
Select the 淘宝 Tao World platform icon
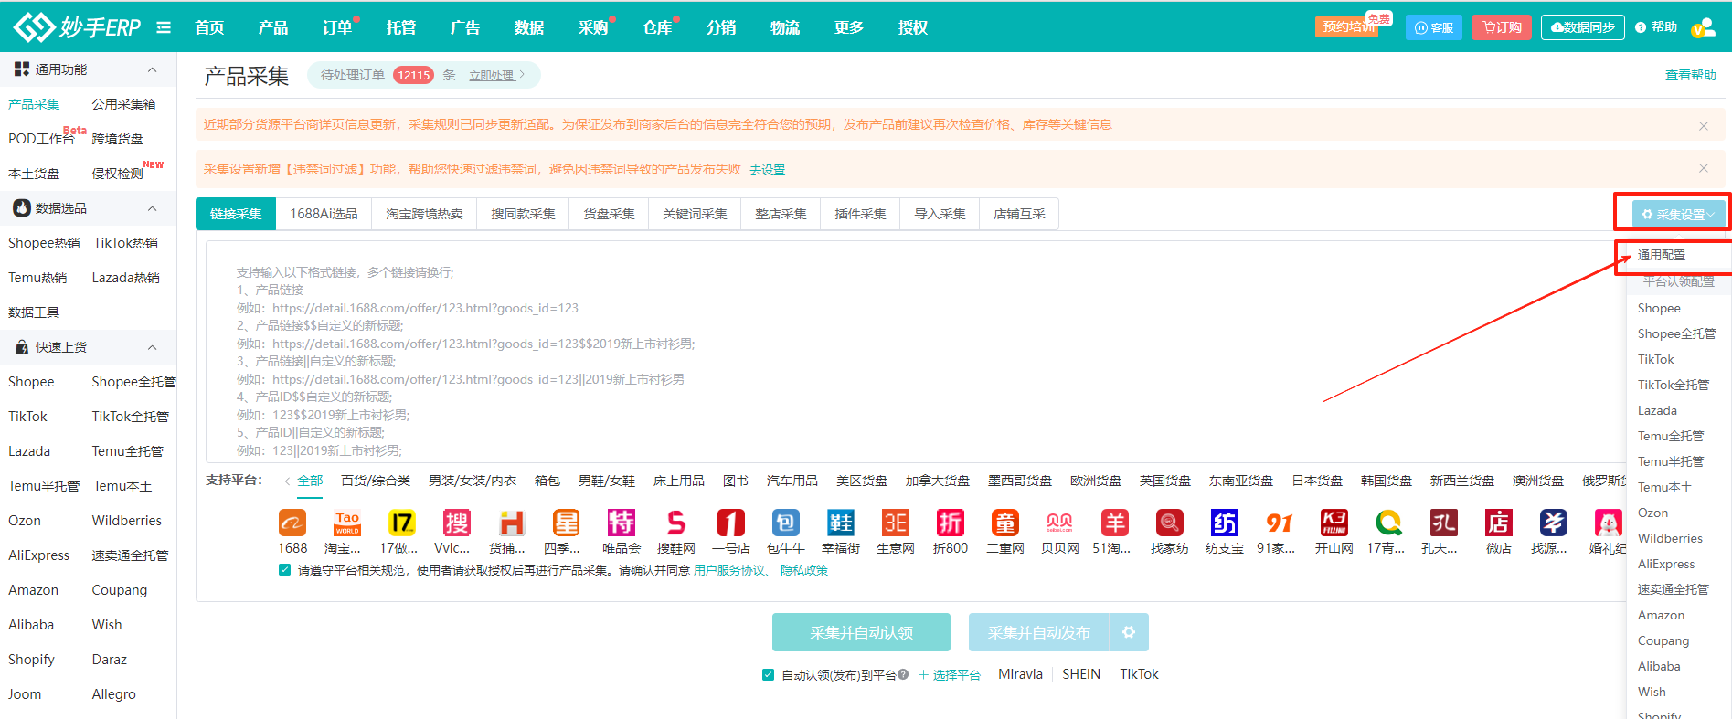(347, 523)
